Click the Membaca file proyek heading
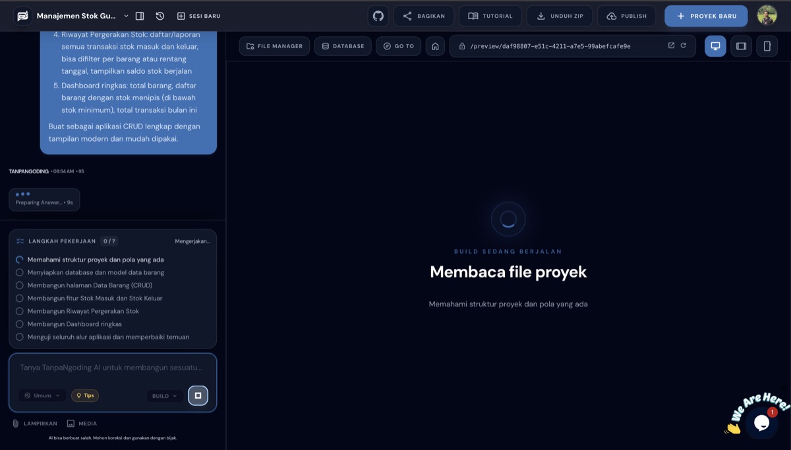The width and height of the screenshot is (791, 450). [508, 272]
